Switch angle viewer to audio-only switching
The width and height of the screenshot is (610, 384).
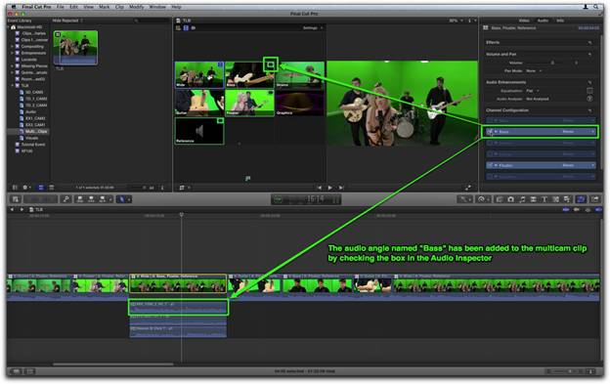click(x=193, y=28)
